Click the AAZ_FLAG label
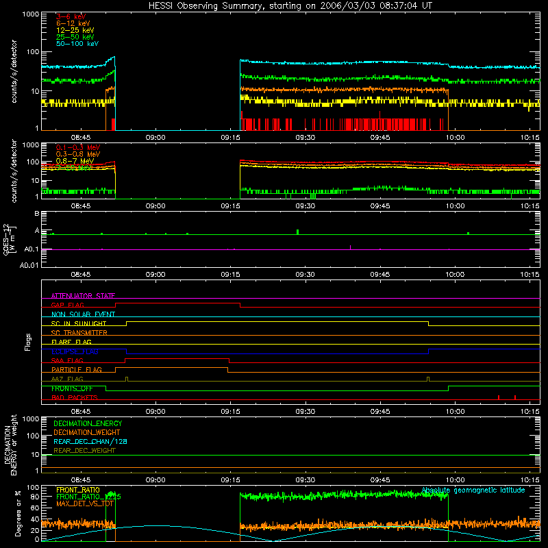Viewport: 548px width, 548px height. coord(67,379)
